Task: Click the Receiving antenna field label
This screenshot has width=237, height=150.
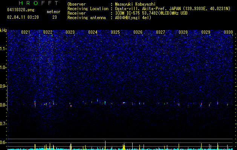Action: click(x=87, y=18)
